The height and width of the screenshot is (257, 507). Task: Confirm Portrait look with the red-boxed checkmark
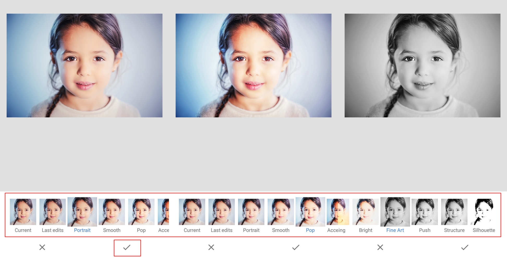click(x=127, y=247)
